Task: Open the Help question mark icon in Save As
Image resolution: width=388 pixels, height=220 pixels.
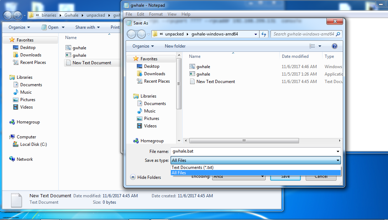Action: (334, 46)
